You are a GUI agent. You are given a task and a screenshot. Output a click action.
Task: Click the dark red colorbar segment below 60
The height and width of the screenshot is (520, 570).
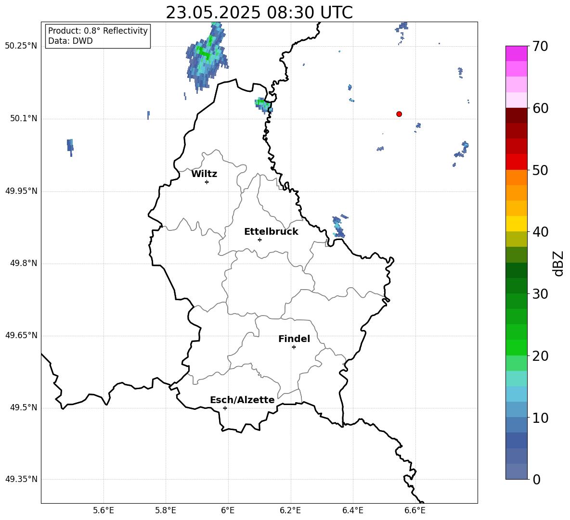coord(516,115)
